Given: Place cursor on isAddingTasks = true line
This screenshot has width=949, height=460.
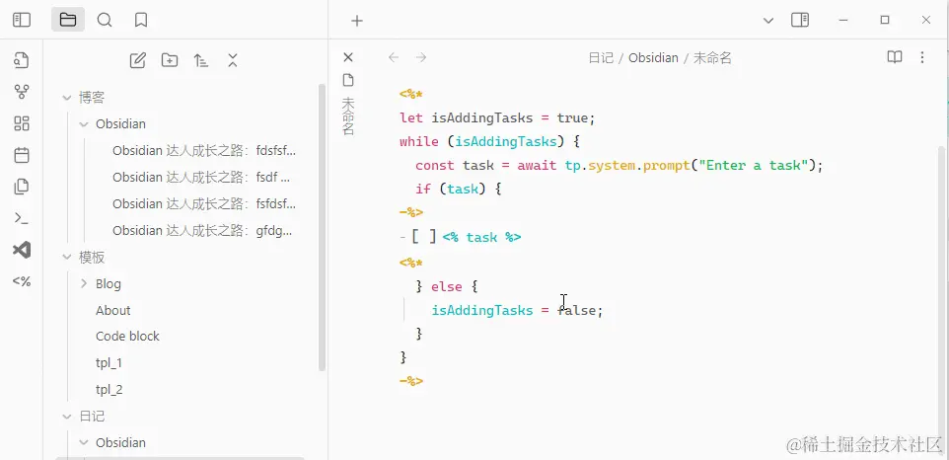Looking at the screenshot, I should tap(497, 117).
